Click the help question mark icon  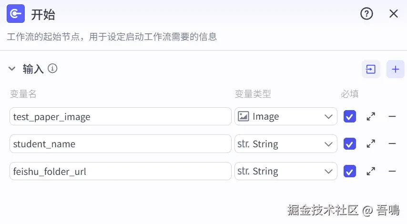(x=366, y=14)
